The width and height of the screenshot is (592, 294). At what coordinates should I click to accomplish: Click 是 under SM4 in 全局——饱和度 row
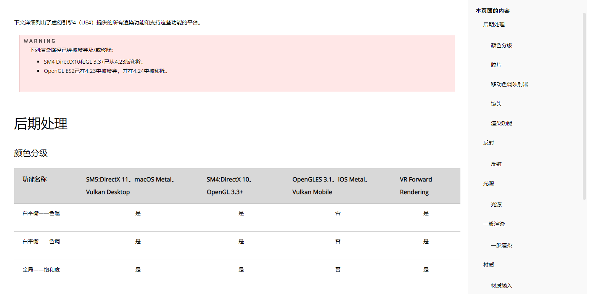[x=241, y=270]
